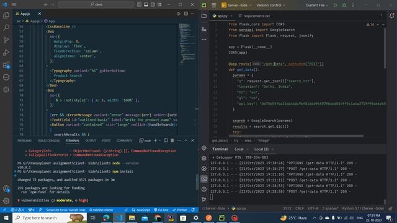Viewport: 397px width, 223px height.
Task: Open VS Code hamburger menu
Action: (x=14, y=4)
